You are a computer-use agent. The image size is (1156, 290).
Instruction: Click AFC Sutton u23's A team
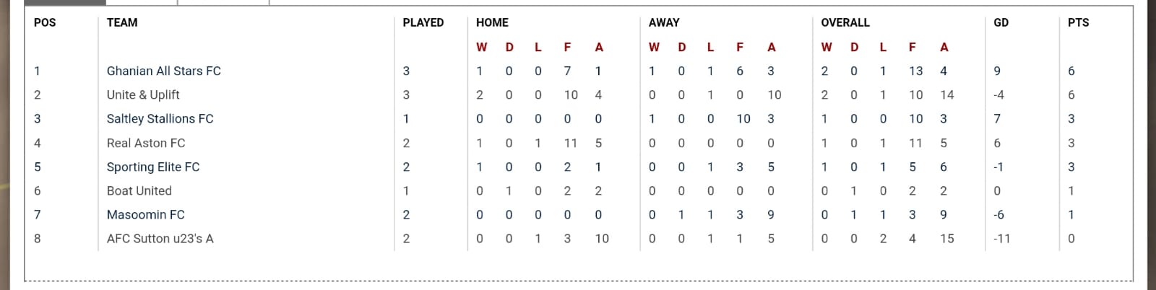coord(160,238)
